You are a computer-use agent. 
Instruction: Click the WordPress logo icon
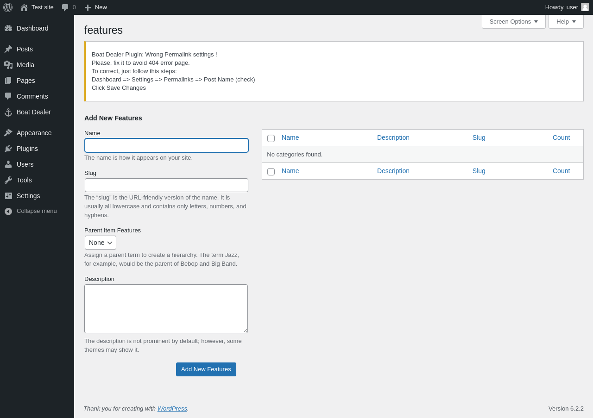pos(8,7)
